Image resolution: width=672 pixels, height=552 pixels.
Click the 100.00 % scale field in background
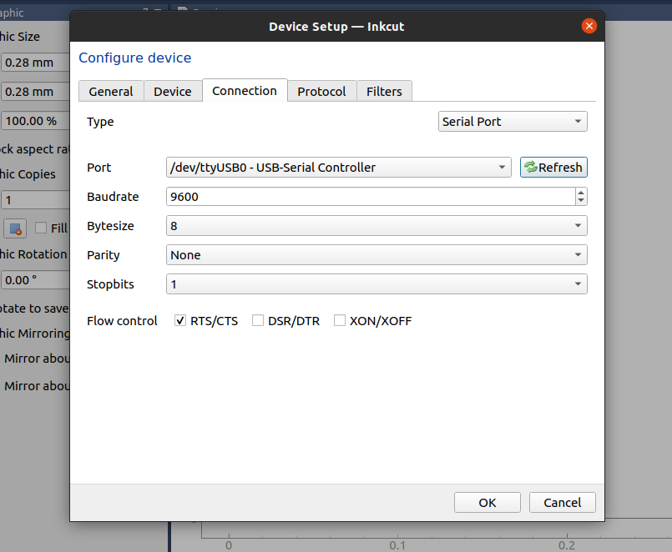pos(36,121)
